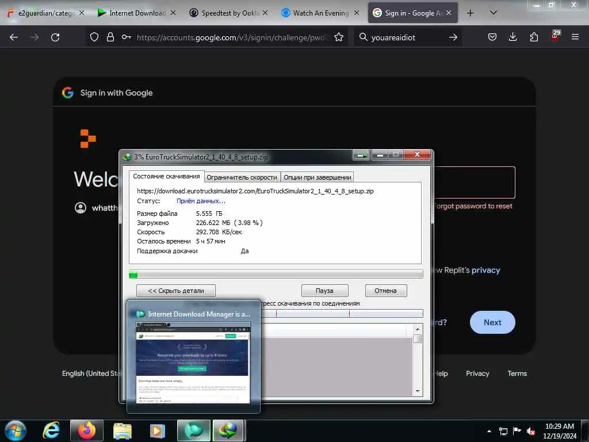Submit search with the arrow button
The width and height of the screenshot is (589, 442).
453,37
